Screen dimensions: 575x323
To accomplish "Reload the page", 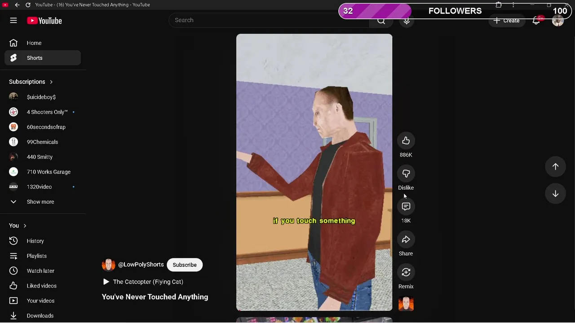I will coord(28,4).
